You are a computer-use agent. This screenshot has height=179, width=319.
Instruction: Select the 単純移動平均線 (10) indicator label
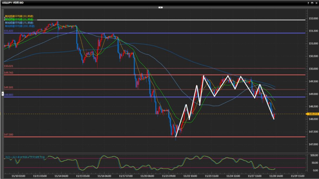(x=19, y=16)
